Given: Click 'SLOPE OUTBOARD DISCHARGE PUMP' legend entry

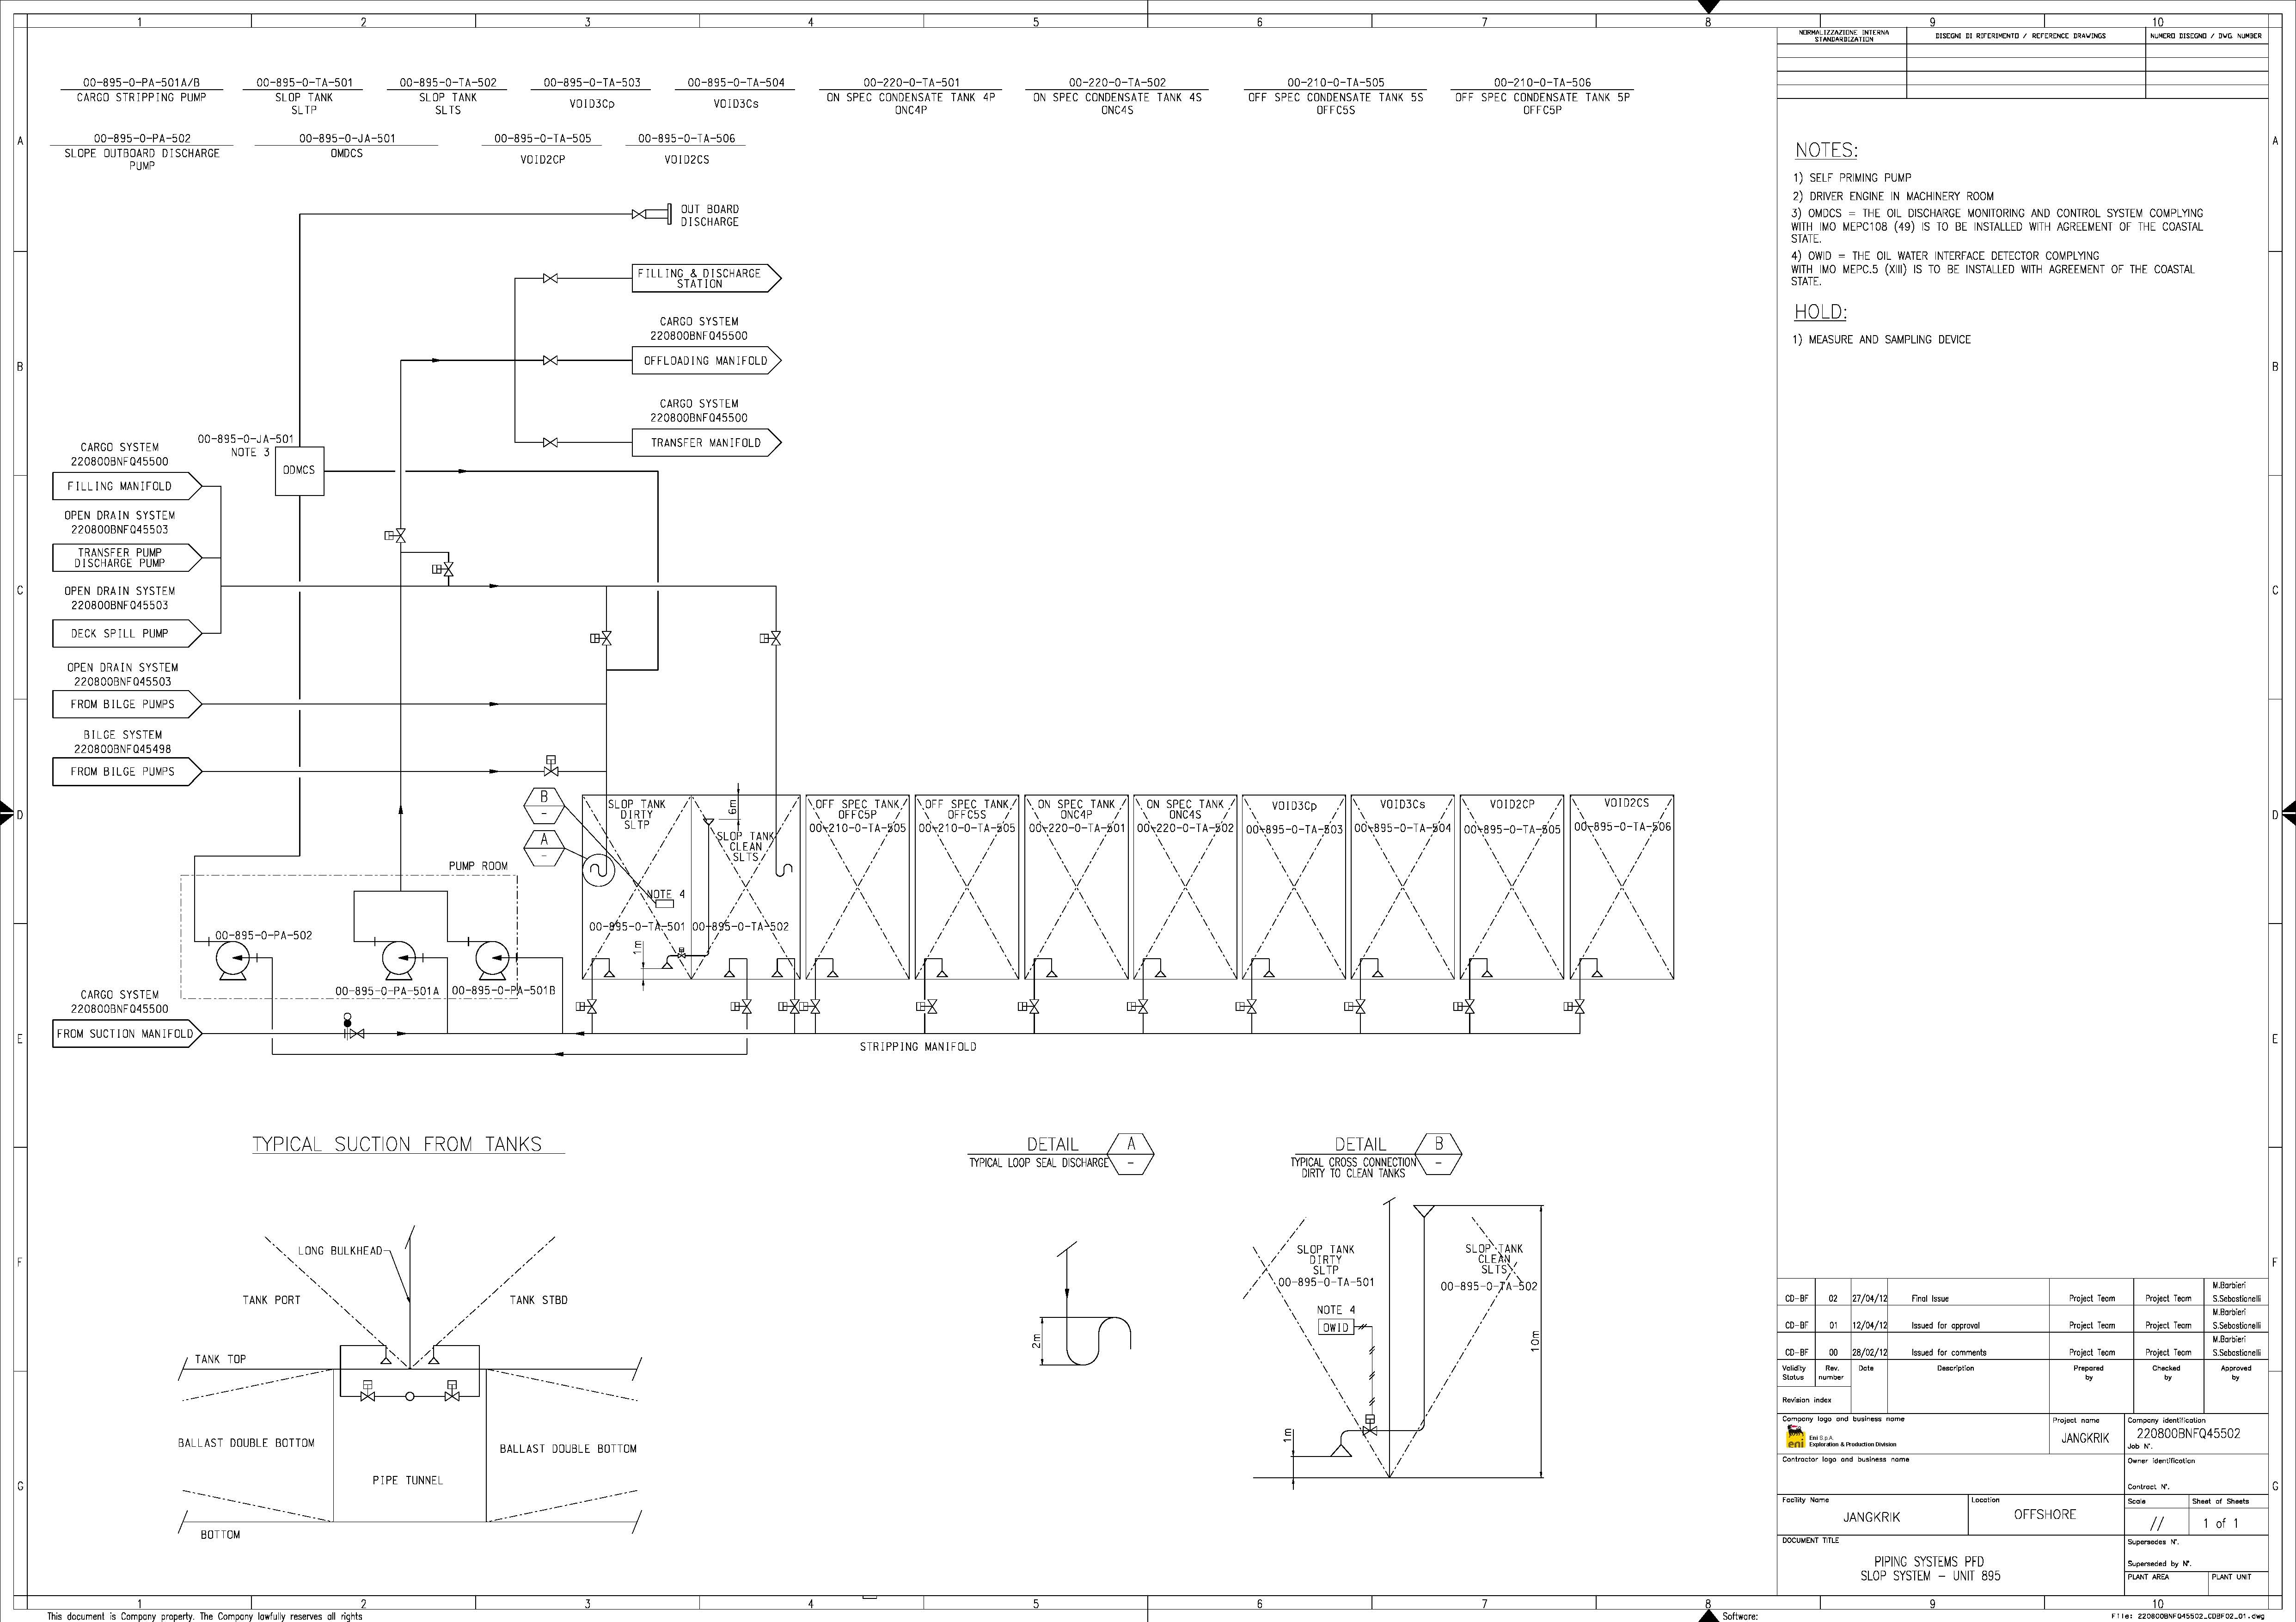Looking at the screenshot, I should point(141,159).
